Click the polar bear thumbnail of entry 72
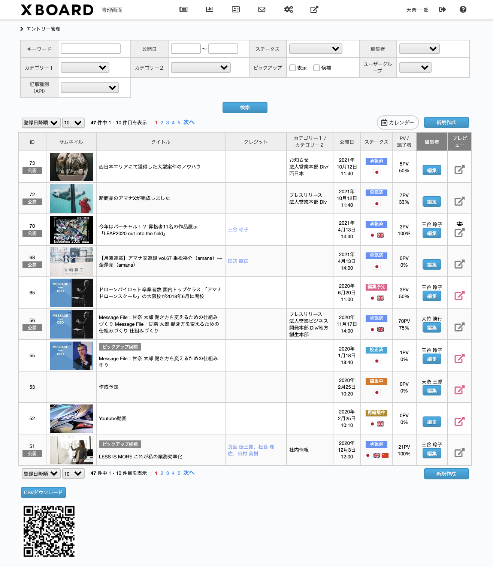The width and height of the screenshot is (493, 567). pyautogui.click(x=72, y=198)
